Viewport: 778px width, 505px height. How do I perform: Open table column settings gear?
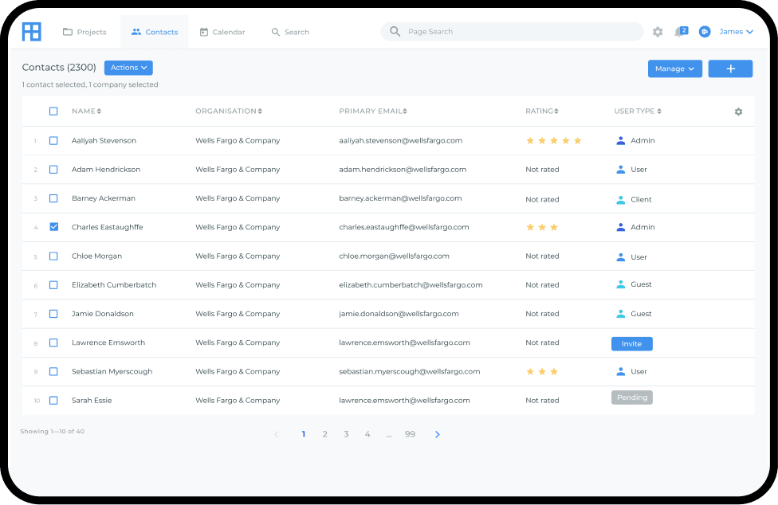pos(738,112)
